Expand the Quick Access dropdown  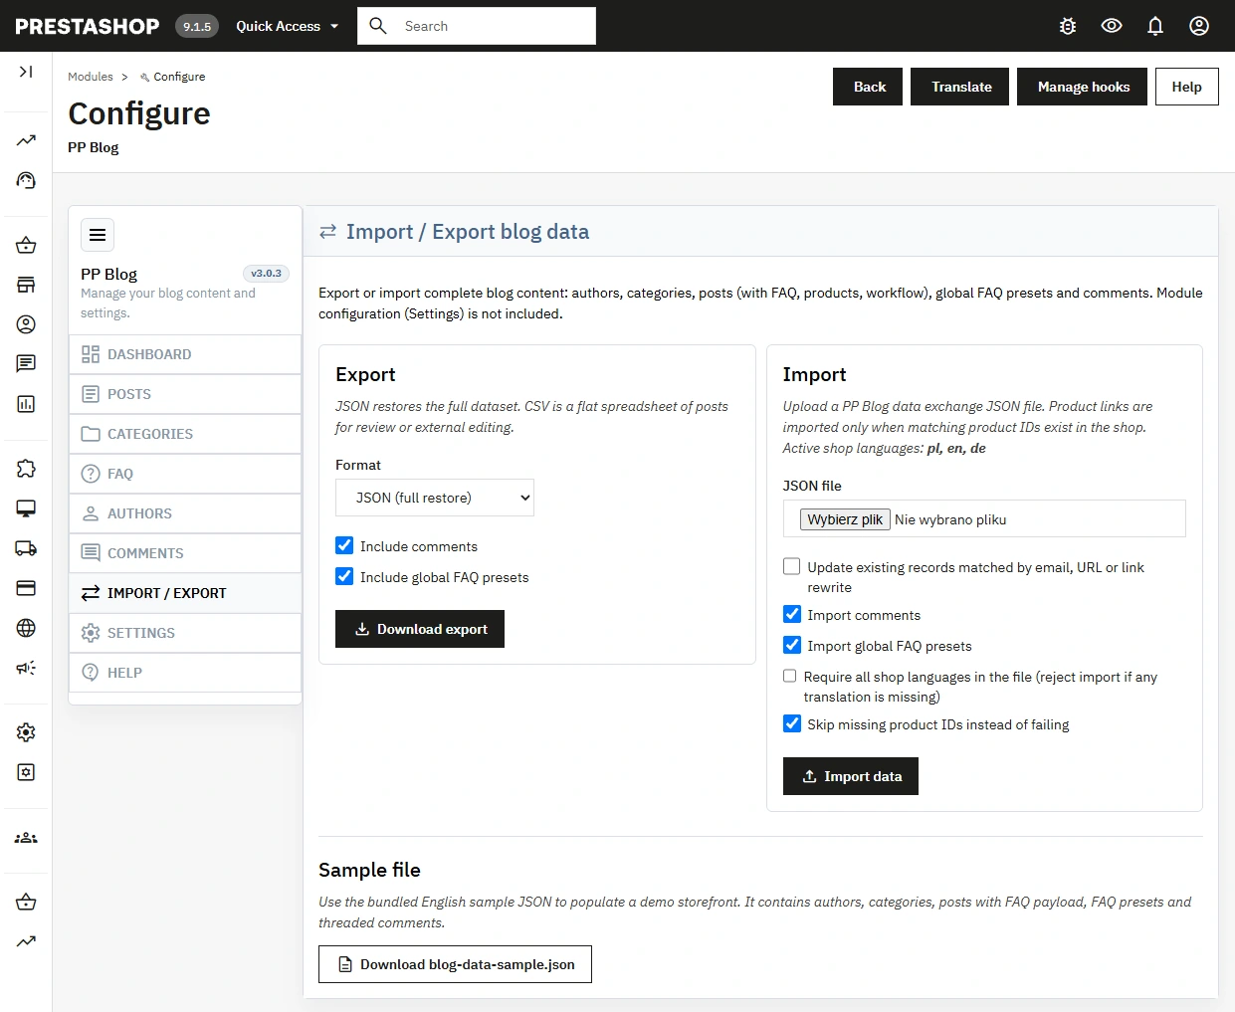[287, 26]
